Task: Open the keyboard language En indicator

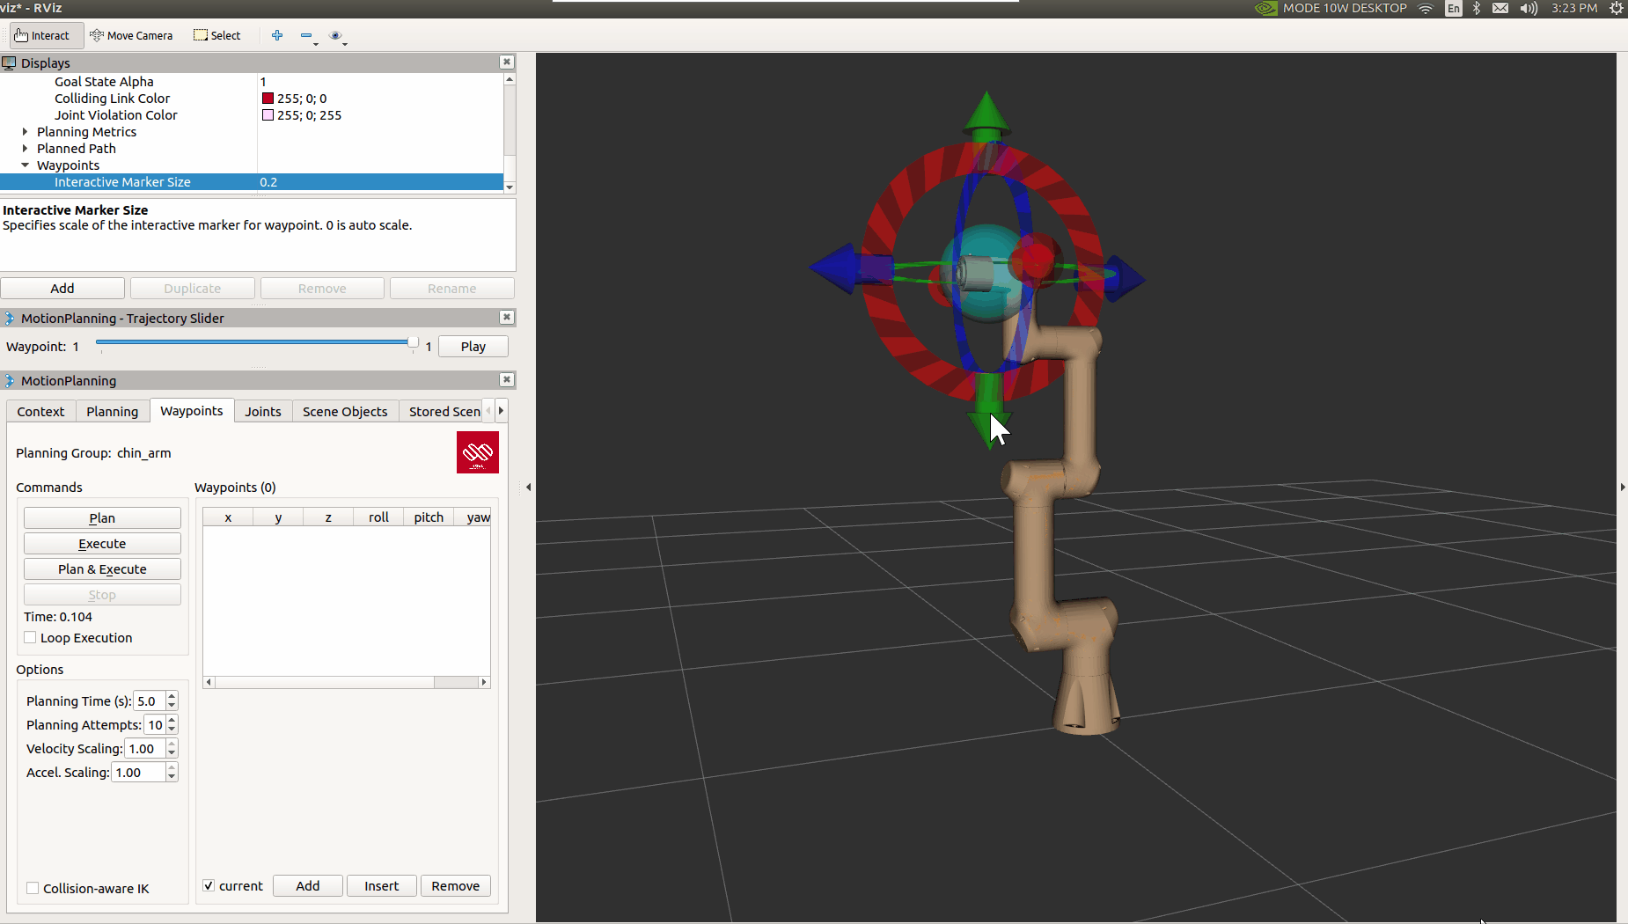Action: (x=1454, y=8)
